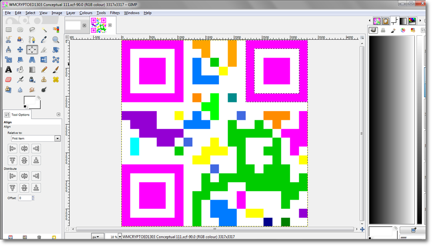Open the Filters menu
The width and height of the screenshot is (432, 246).
(x=115, y=13)
